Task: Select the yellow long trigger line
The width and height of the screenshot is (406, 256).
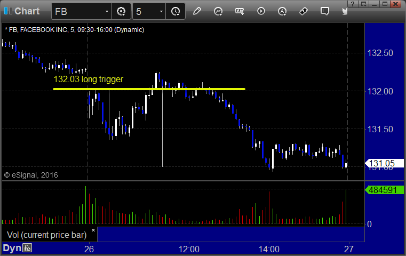Action: [149, 89]
